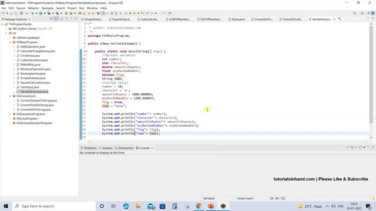Image resolution: width=376 pixels, height=211 pixels.
Task: Collapse the tihBasicProgram package
Action: click(x=11, y=42)
